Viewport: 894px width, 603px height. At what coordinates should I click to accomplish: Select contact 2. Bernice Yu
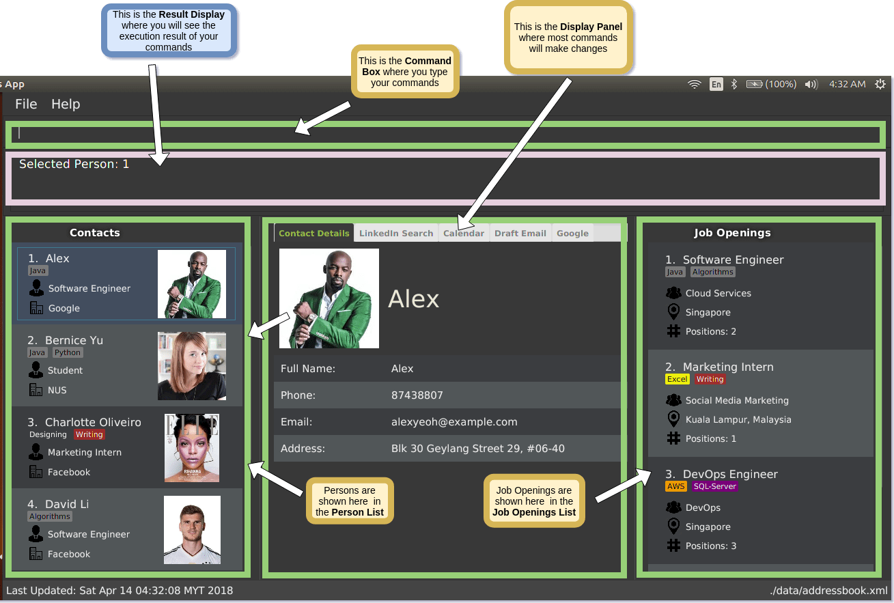click(x=127, y=366)
